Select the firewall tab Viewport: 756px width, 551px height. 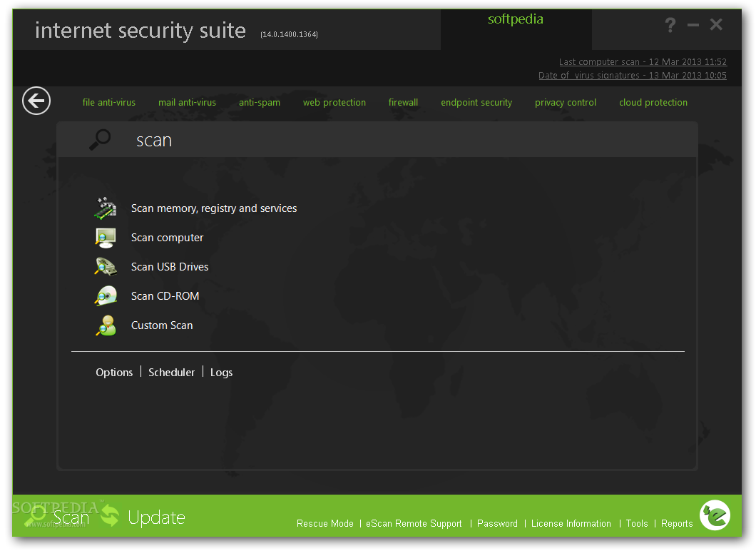(x=403, y=102)
